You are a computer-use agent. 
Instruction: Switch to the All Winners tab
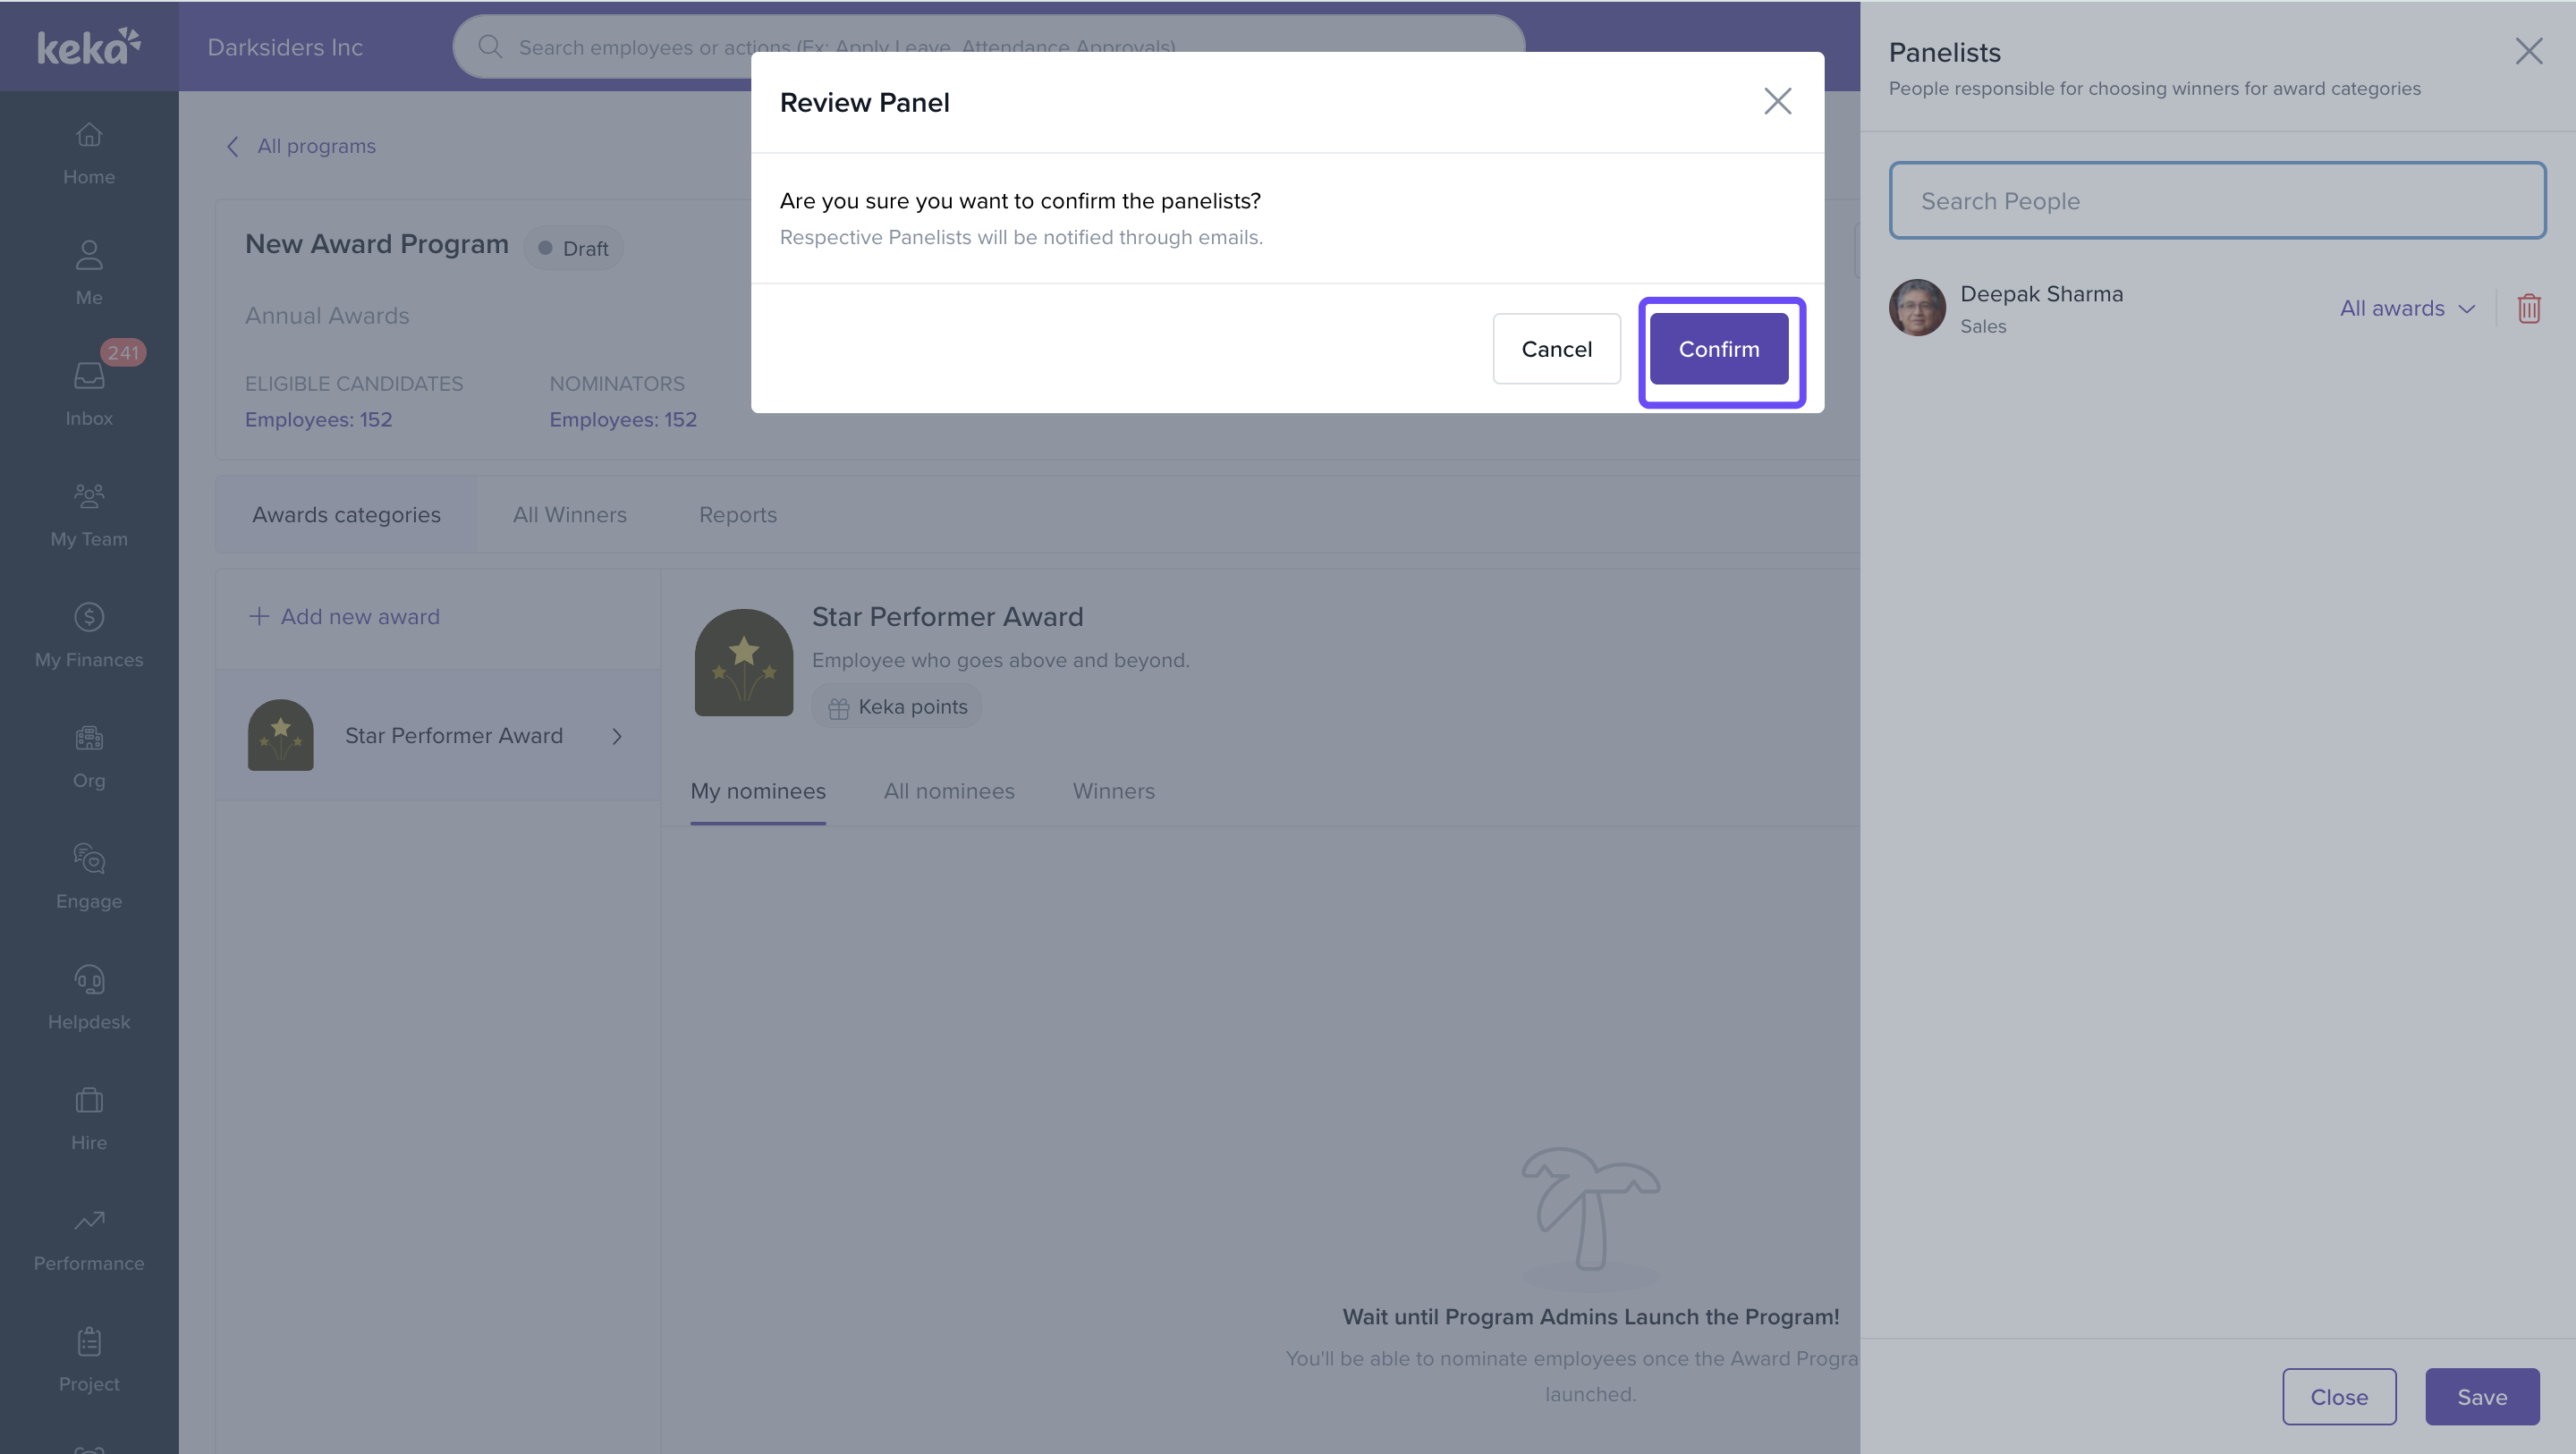point(569,515)
